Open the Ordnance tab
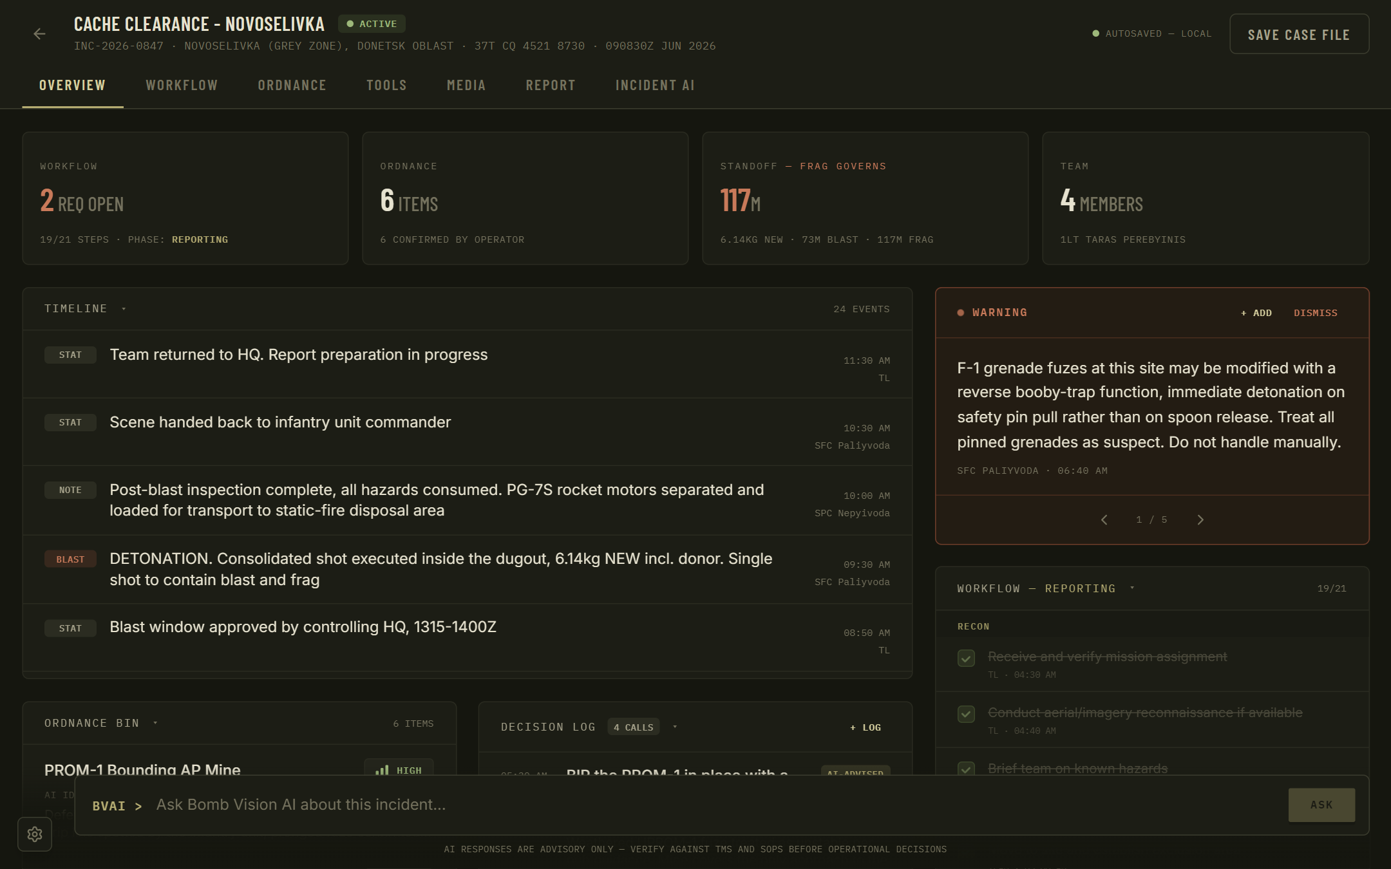Image resolution: width=1391 pixels, height=869 pixels. pos(292,86)
